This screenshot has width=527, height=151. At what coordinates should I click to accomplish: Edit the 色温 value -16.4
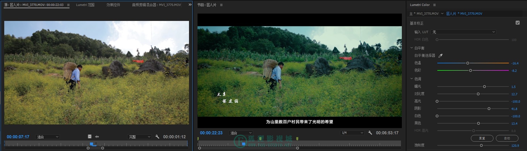[515, 63]
